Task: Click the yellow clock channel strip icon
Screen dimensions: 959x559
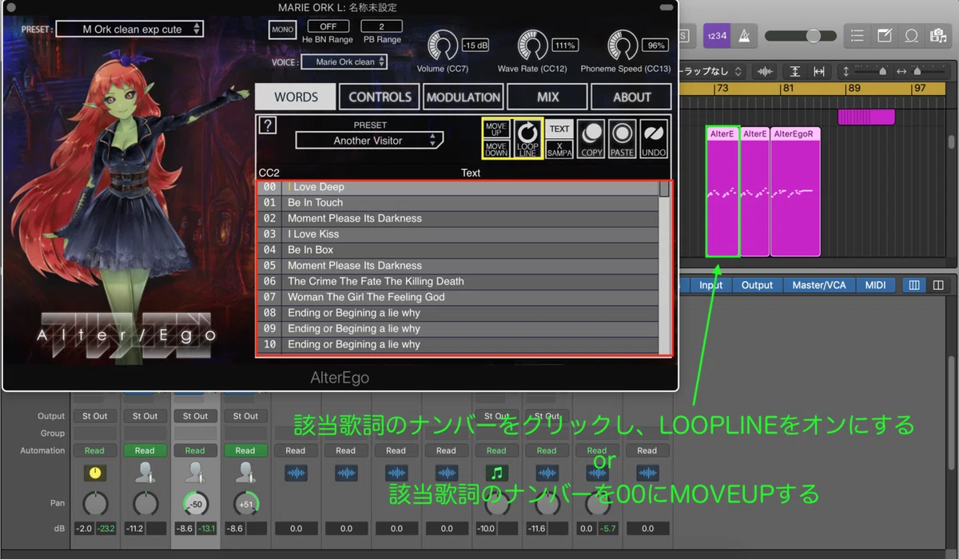Action: pos(95,473)
